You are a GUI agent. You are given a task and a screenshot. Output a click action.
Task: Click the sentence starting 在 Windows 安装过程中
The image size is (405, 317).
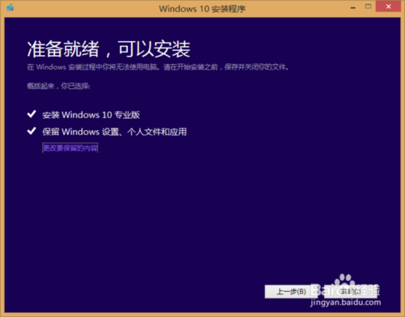(x=158, y=67)
